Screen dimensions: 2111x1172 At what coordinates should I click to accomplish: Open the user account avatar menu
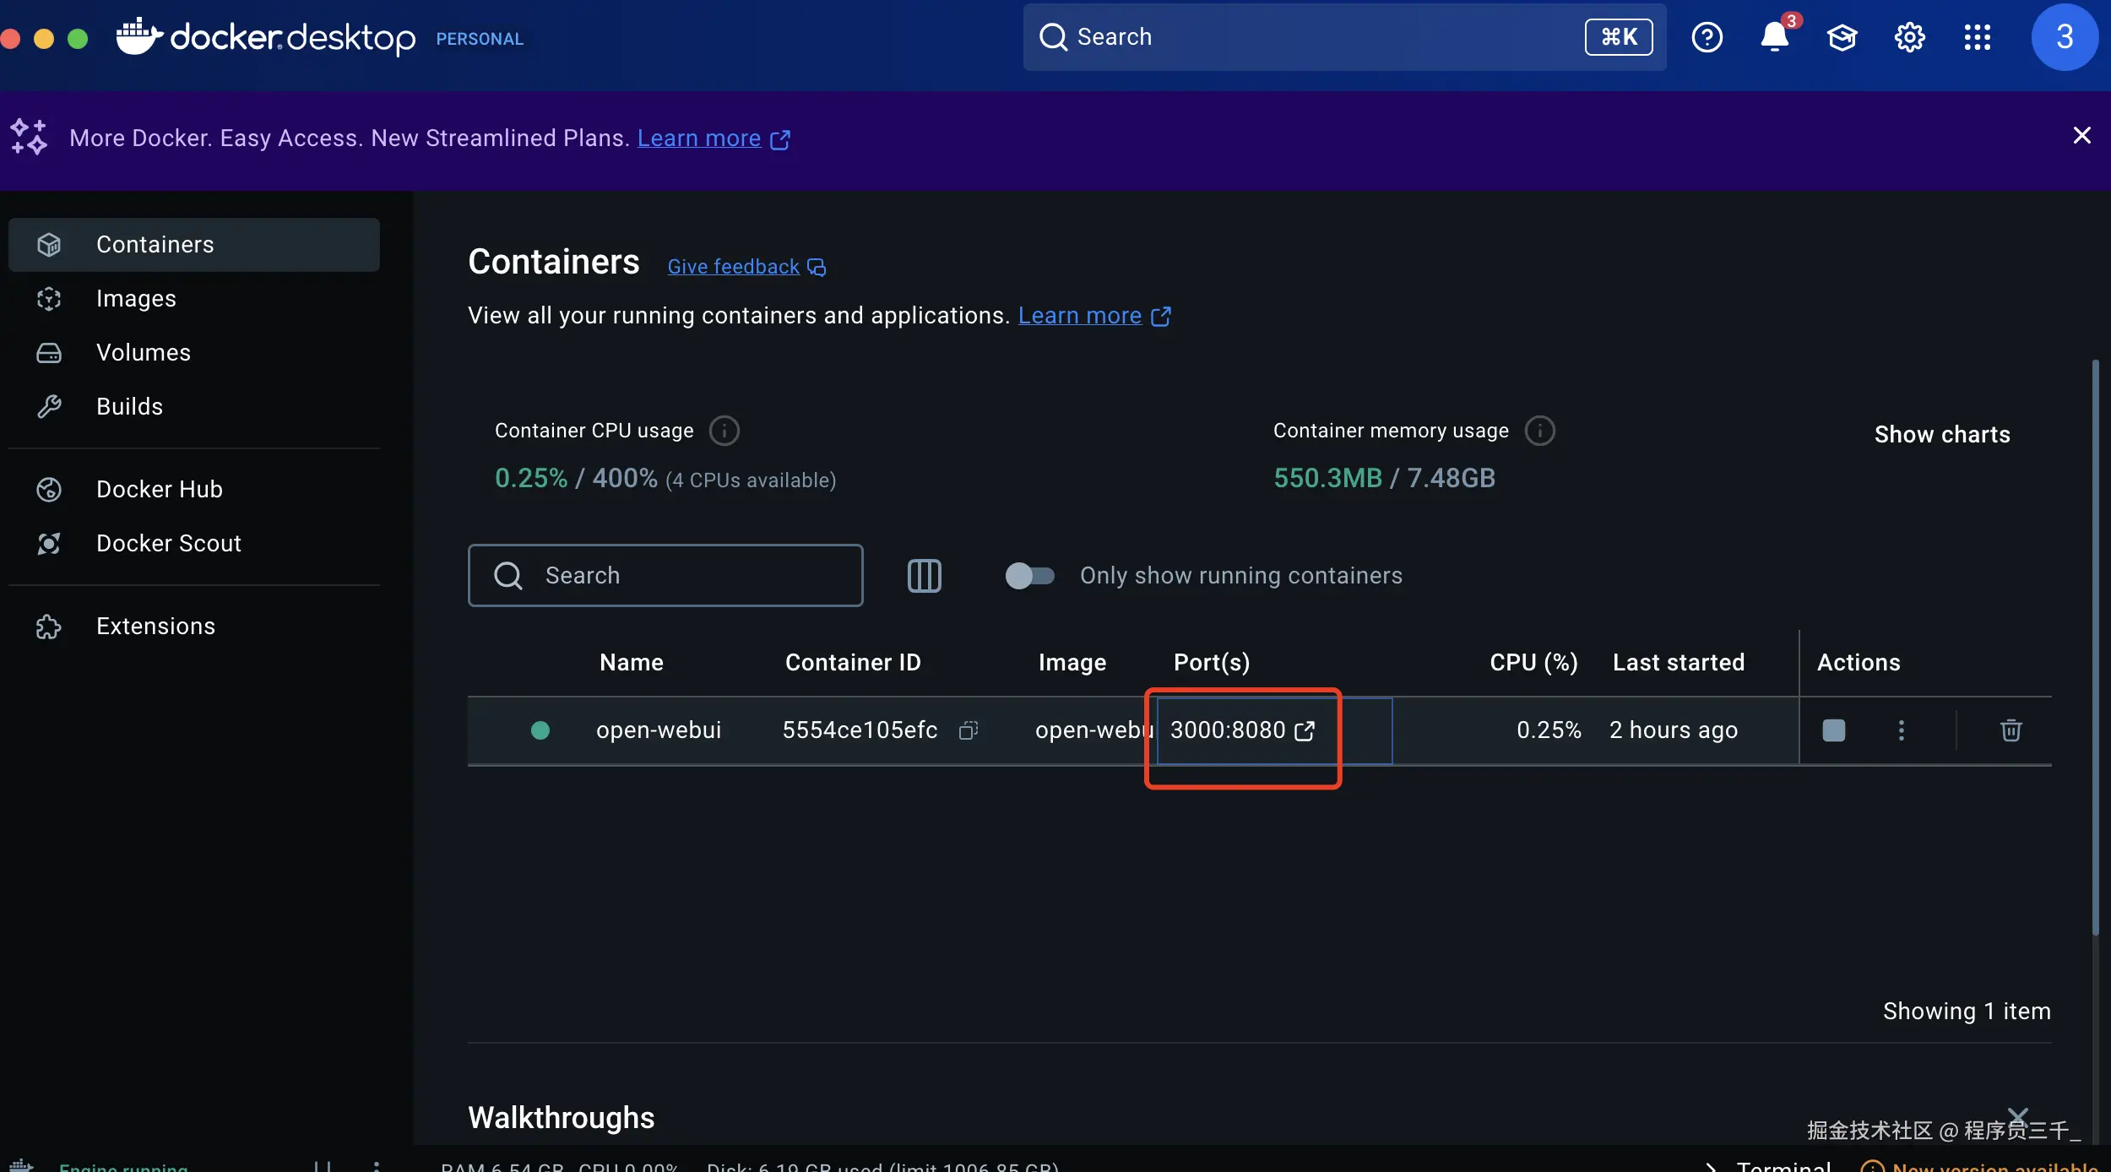2064,37
